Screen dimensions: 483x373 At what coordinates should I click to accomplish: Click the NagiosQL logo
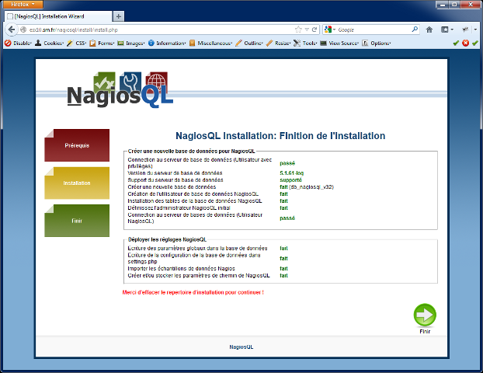(x=120, y=89)
